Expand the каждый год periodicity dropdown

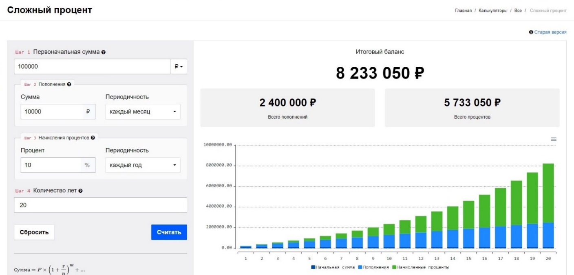(143, 165)
